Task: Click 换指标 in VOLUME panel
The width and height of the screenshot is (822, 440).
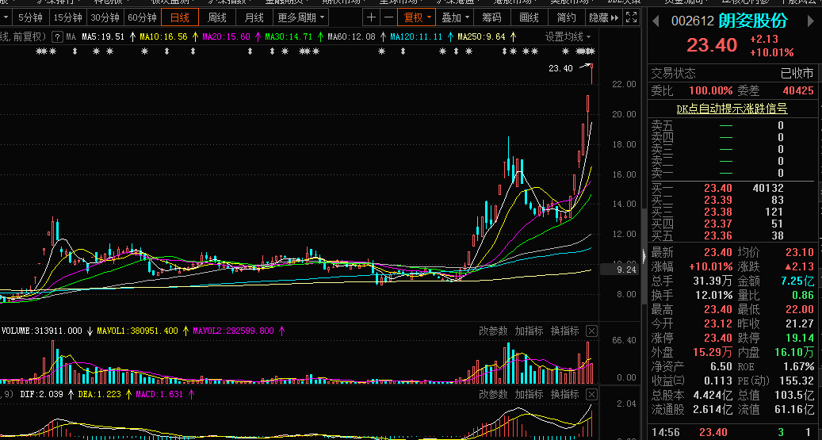Action: coord(564,331)
